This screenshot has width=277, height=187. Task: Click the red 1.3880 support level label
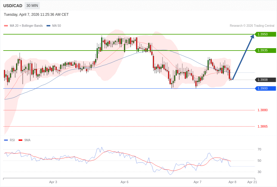[x=262, y=110]
